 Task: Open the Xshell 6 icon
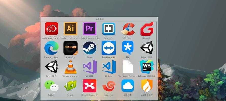pos(109,86)
